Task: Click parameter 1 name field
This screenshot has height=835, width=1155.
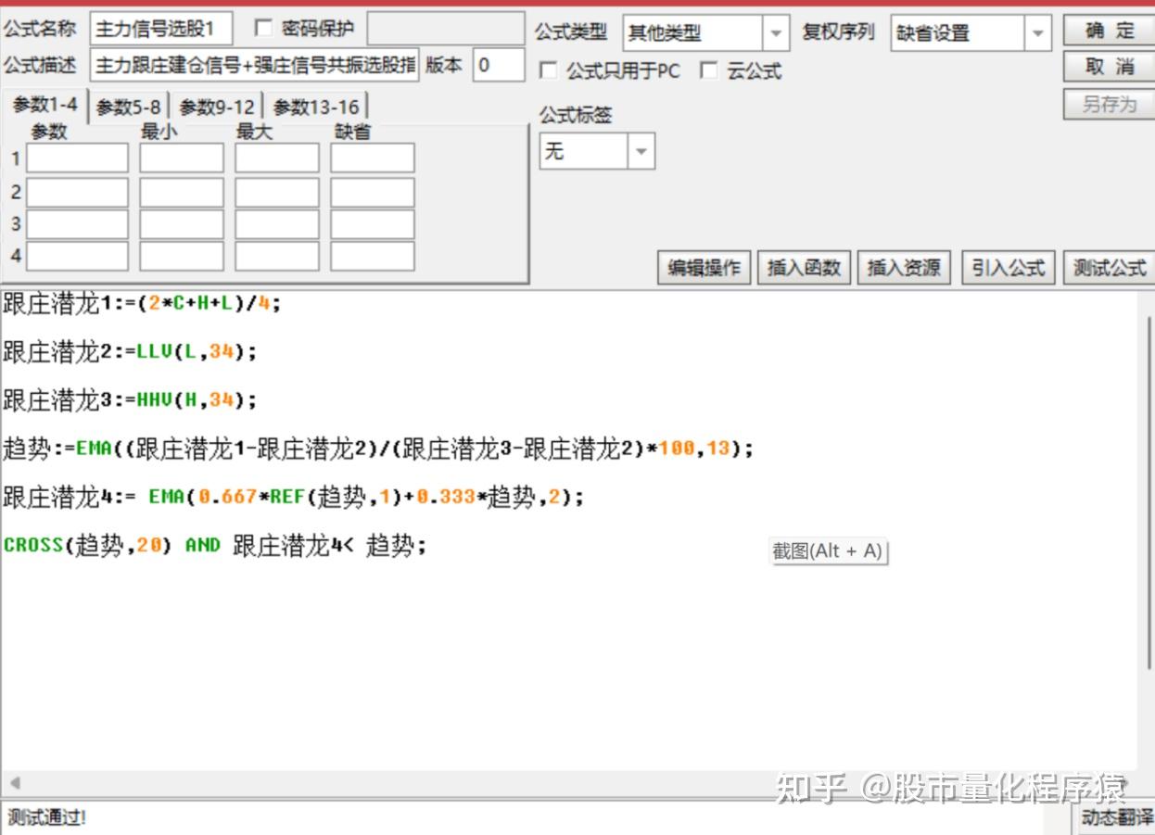Action: (x=77, y=158)
